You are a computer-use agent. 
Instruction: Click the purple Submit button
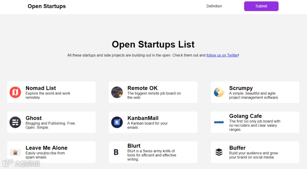click(261, 6)
